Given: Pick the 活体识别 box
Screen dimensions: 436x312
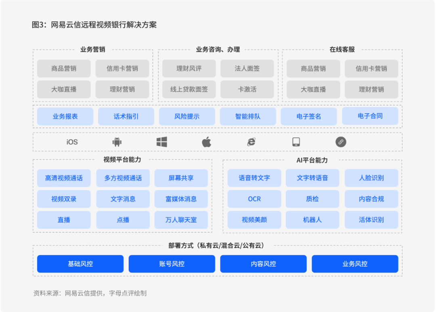Looking at the screenshot, I should pyautogui.click(x=371, y=220).
